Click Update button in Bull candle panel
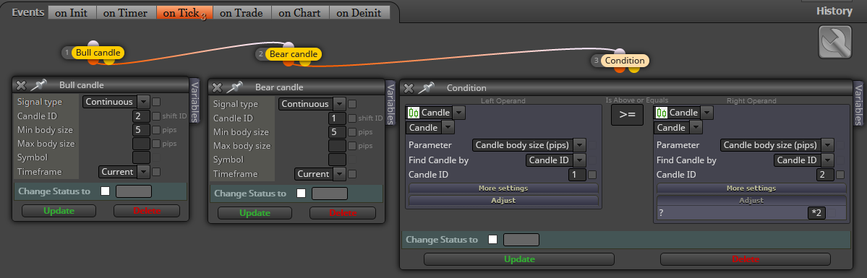867x278 pixels. (x=59, y=211)
